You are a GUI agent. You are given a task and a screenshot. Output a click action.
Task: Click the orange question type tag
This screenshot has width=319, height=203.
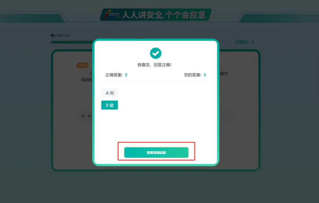point(83,65)
